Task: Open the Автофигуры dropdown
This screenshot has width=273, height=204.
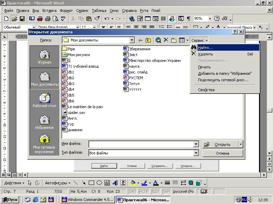Action: 58,183
